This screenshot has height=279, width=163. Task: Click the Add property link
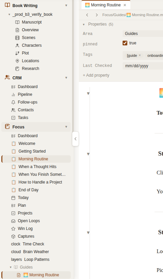96,75
